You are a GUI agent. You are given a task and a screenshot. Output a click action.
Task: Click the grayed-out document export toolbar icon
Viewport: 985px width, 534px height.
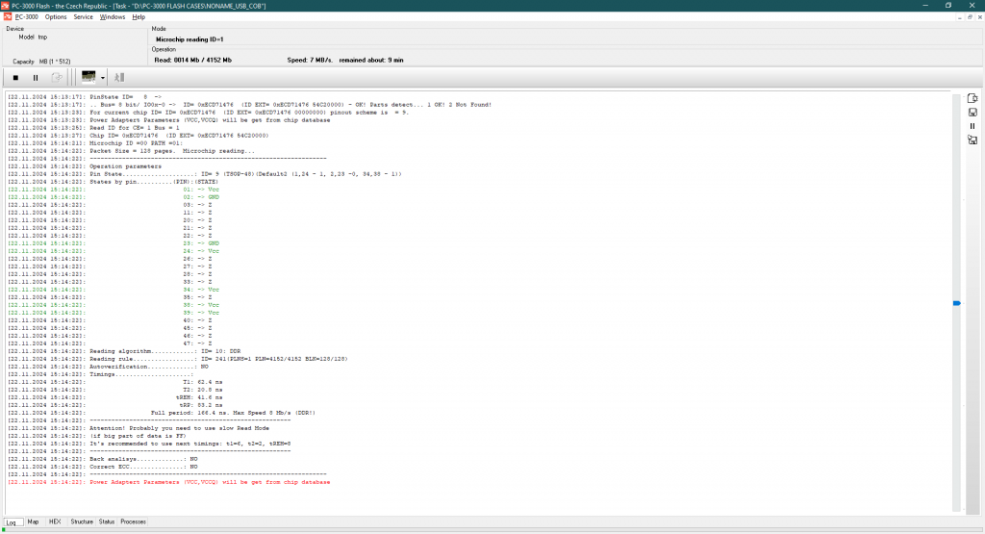click(x=57, y=77)
